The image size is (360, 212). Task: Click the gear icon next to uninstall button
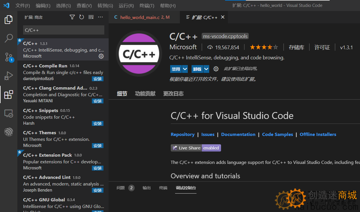tap(216, 69)
